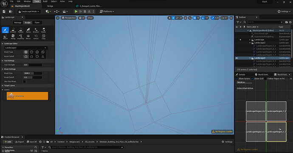Open the File menu

coord(11,1)
